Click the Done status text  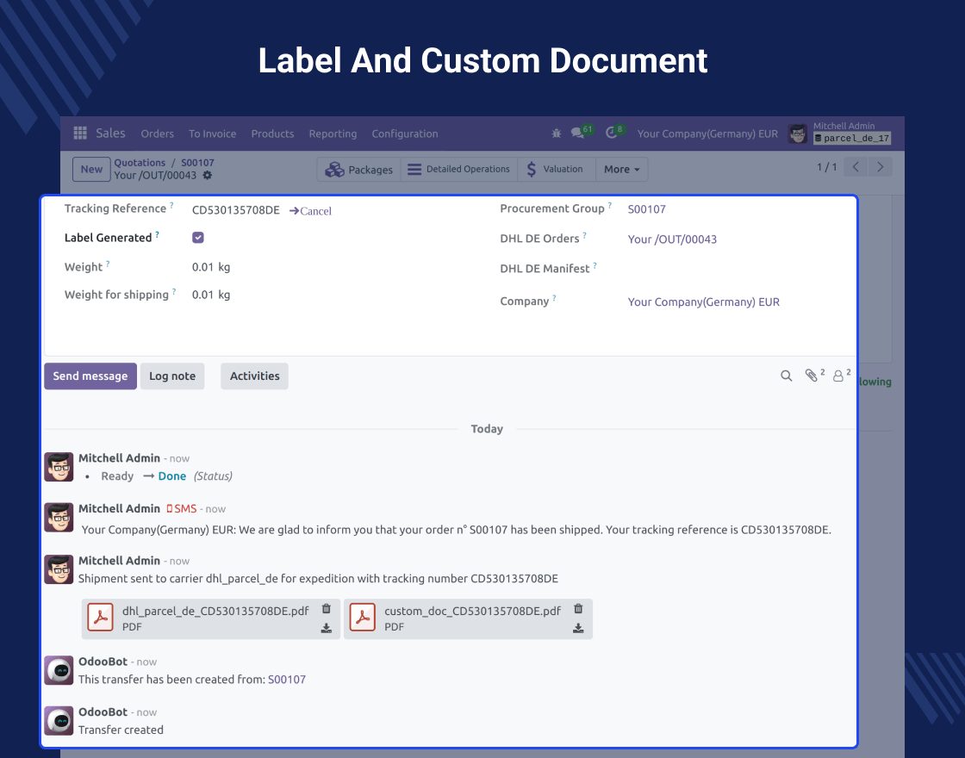tap(172, 476)
